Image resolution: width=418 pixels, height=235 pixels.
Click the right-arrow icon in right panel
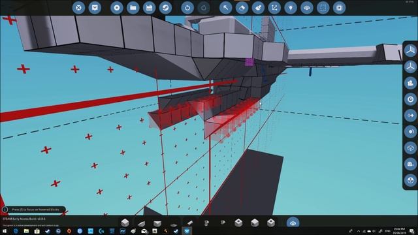point(411,116)
